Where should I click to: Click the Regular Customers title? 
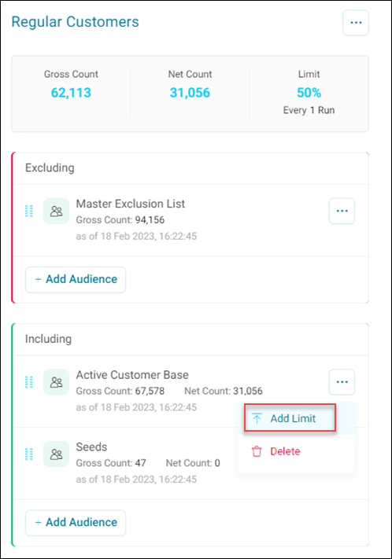(x=75, y=22)
